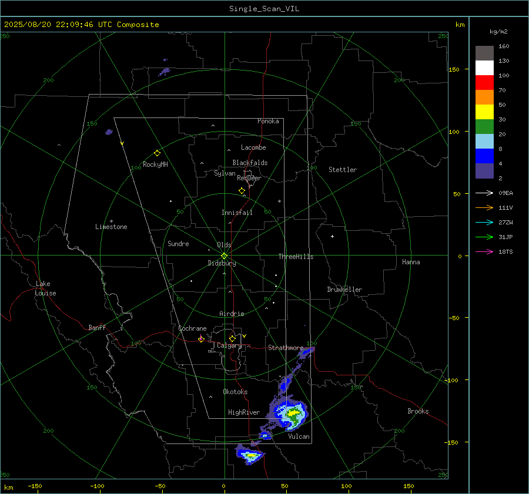Click the cyan 27ZW arrow in legend

coord(484,222)
